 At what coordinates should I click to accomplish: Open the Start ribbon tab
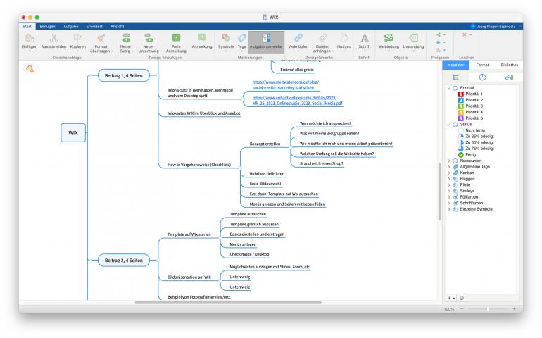[x=27, y=26]
